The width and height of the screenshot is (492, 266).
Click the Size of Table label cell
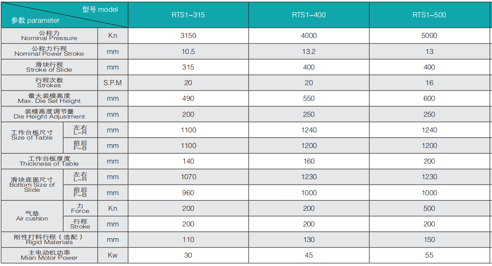click(32, 138)
